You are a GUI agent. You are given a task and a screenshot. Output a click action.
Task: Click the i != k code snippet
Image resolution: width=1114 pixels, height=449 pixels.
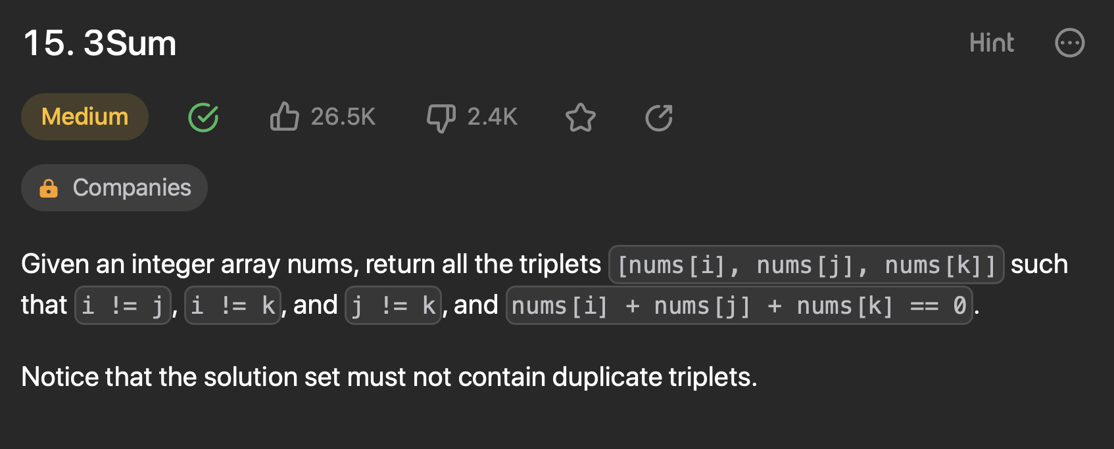[x=233, y=305]
